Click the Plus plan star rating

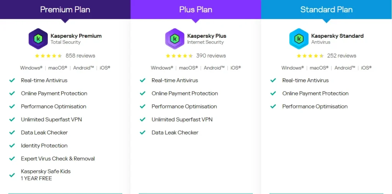tap(179, 56)
